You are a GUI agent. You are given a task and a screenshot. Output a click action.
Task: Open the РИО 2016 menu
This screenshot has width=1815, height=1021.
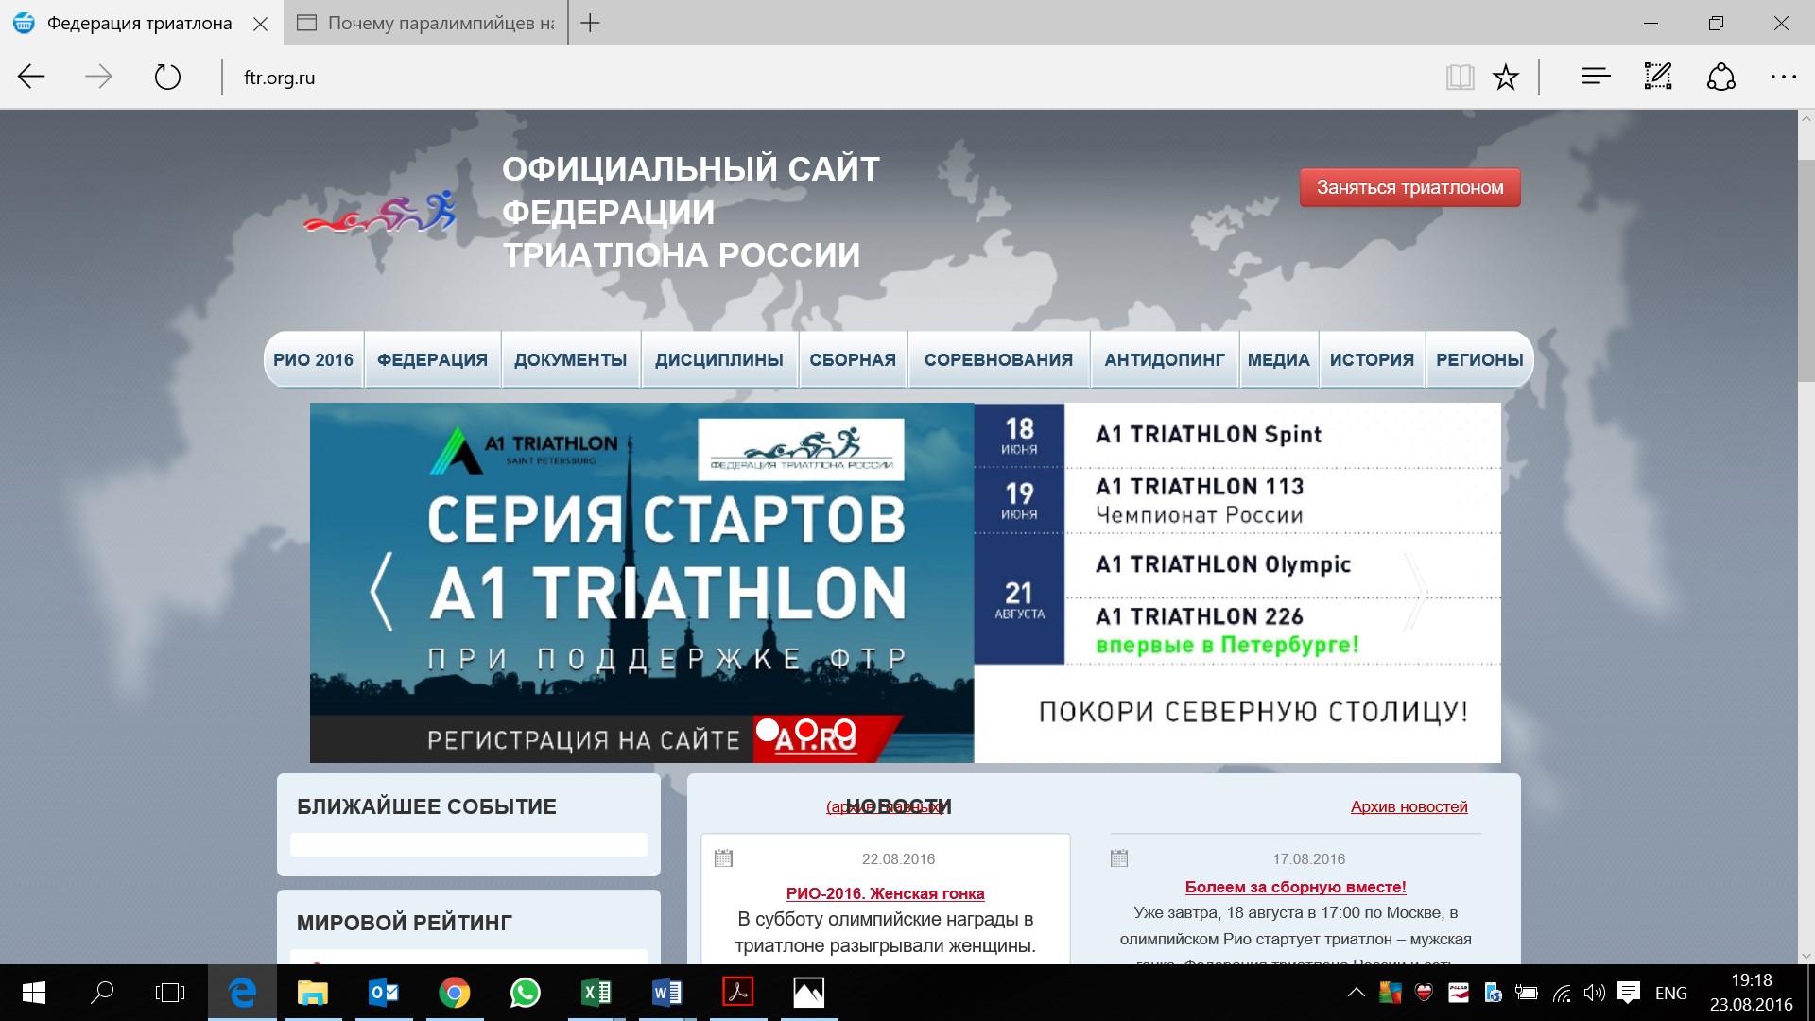(313, 360)
